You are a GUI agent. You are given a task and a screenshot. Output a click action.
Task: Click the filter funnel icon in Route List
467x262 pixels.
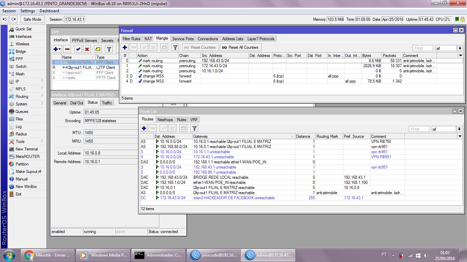tap(194, 128)
